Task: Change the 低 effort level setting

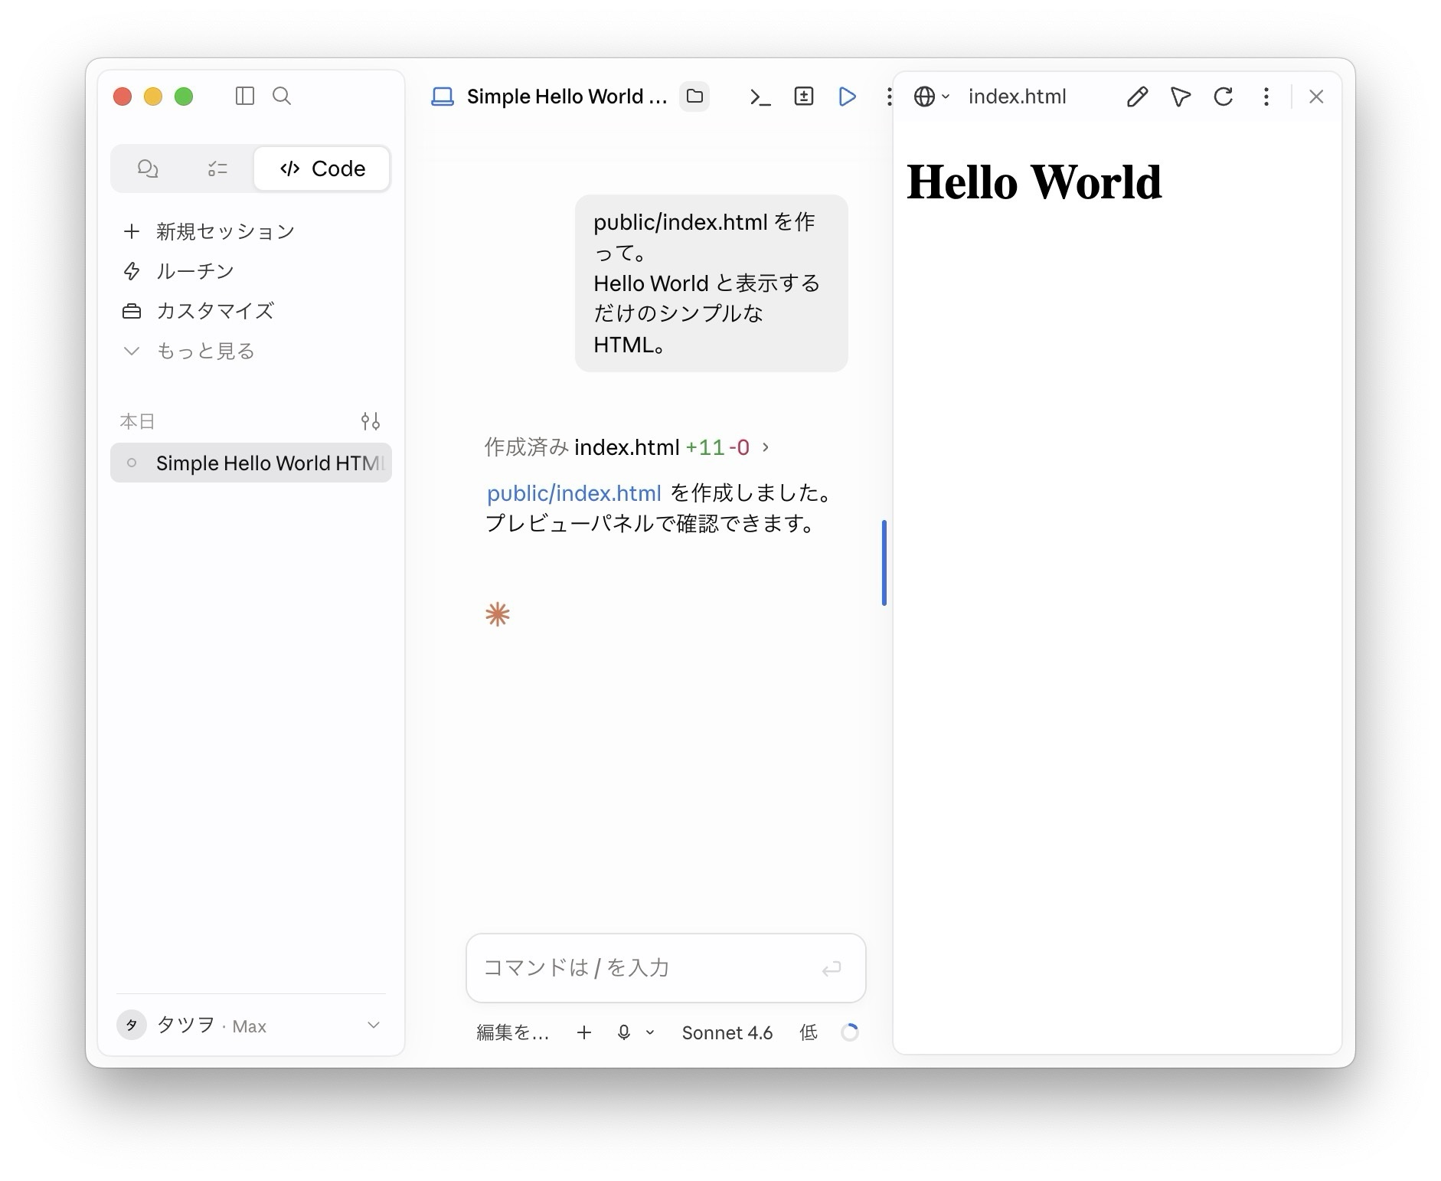Action: (x=809, y=1032)
